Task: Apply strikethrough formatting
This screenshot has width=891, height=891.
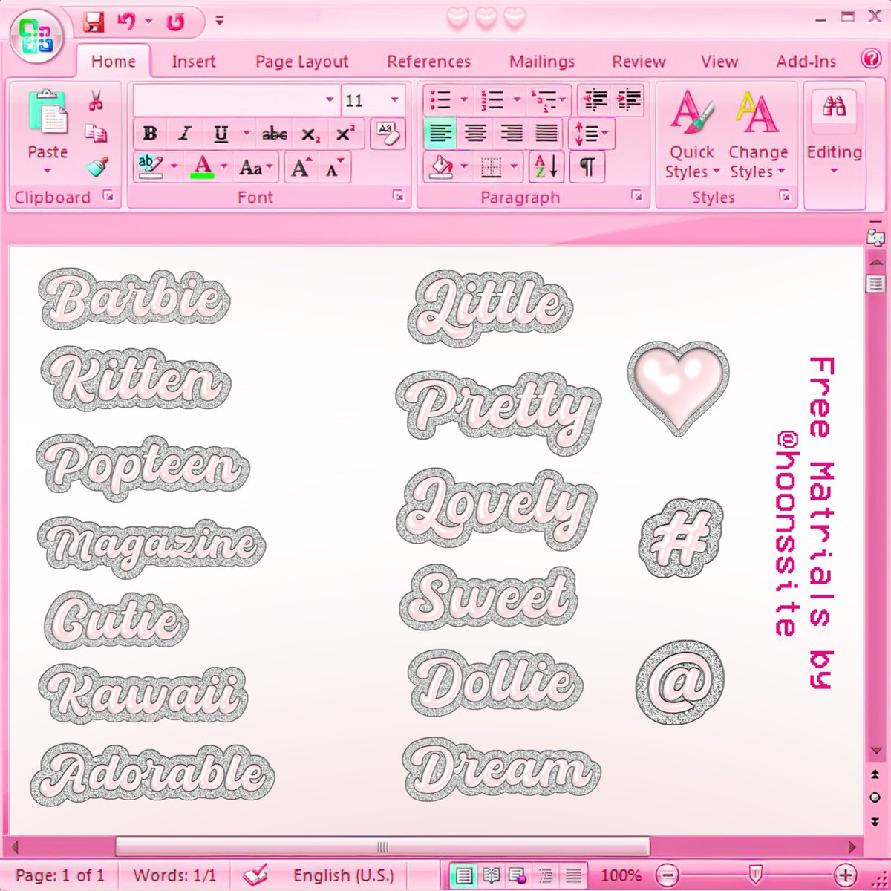Action: point(274,134)
